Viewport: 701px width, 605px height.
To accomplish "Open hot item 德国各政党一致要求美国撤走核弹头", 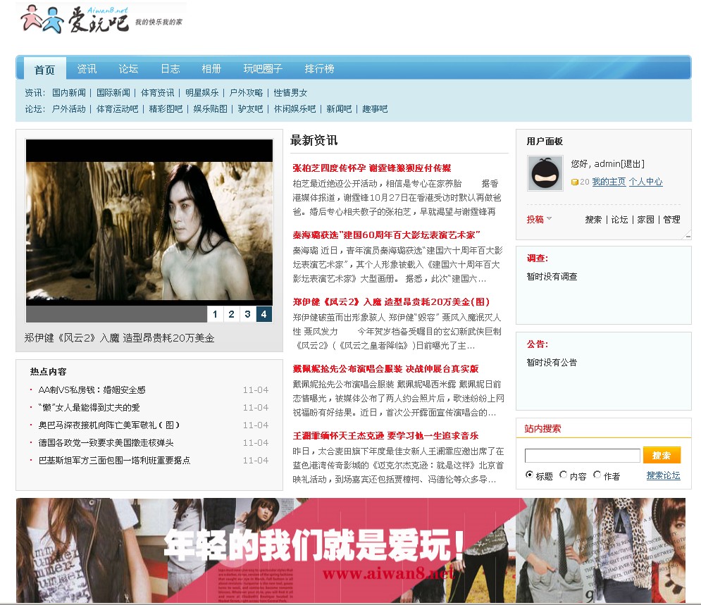I will pyautogui.click(x=106, y=443).
